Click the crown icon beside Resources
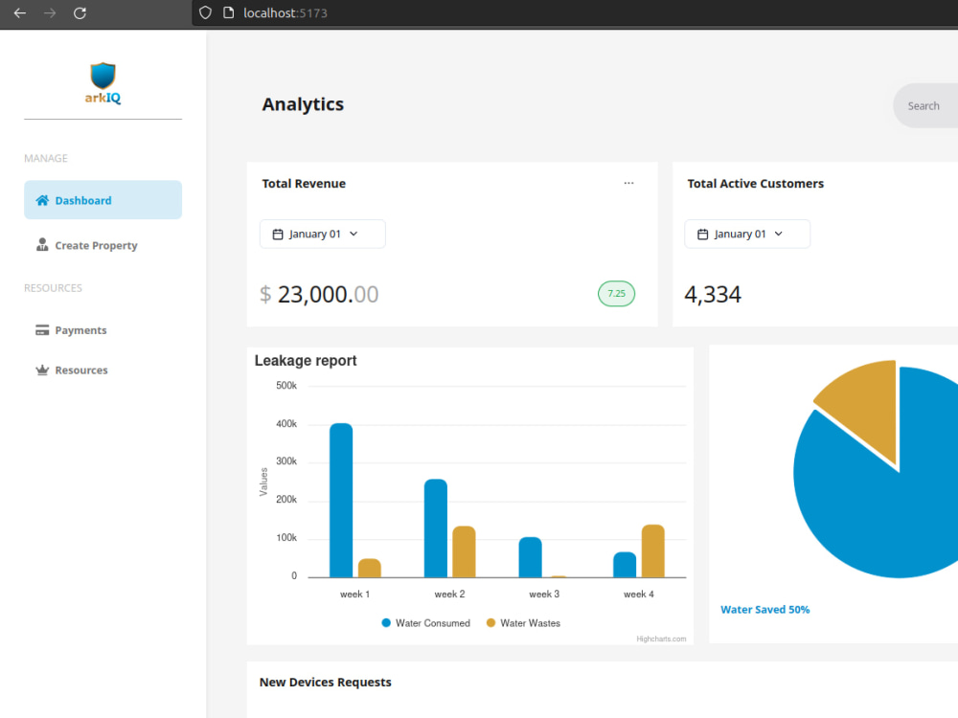This screenshot has width=958, height=718. click(42, 370)
